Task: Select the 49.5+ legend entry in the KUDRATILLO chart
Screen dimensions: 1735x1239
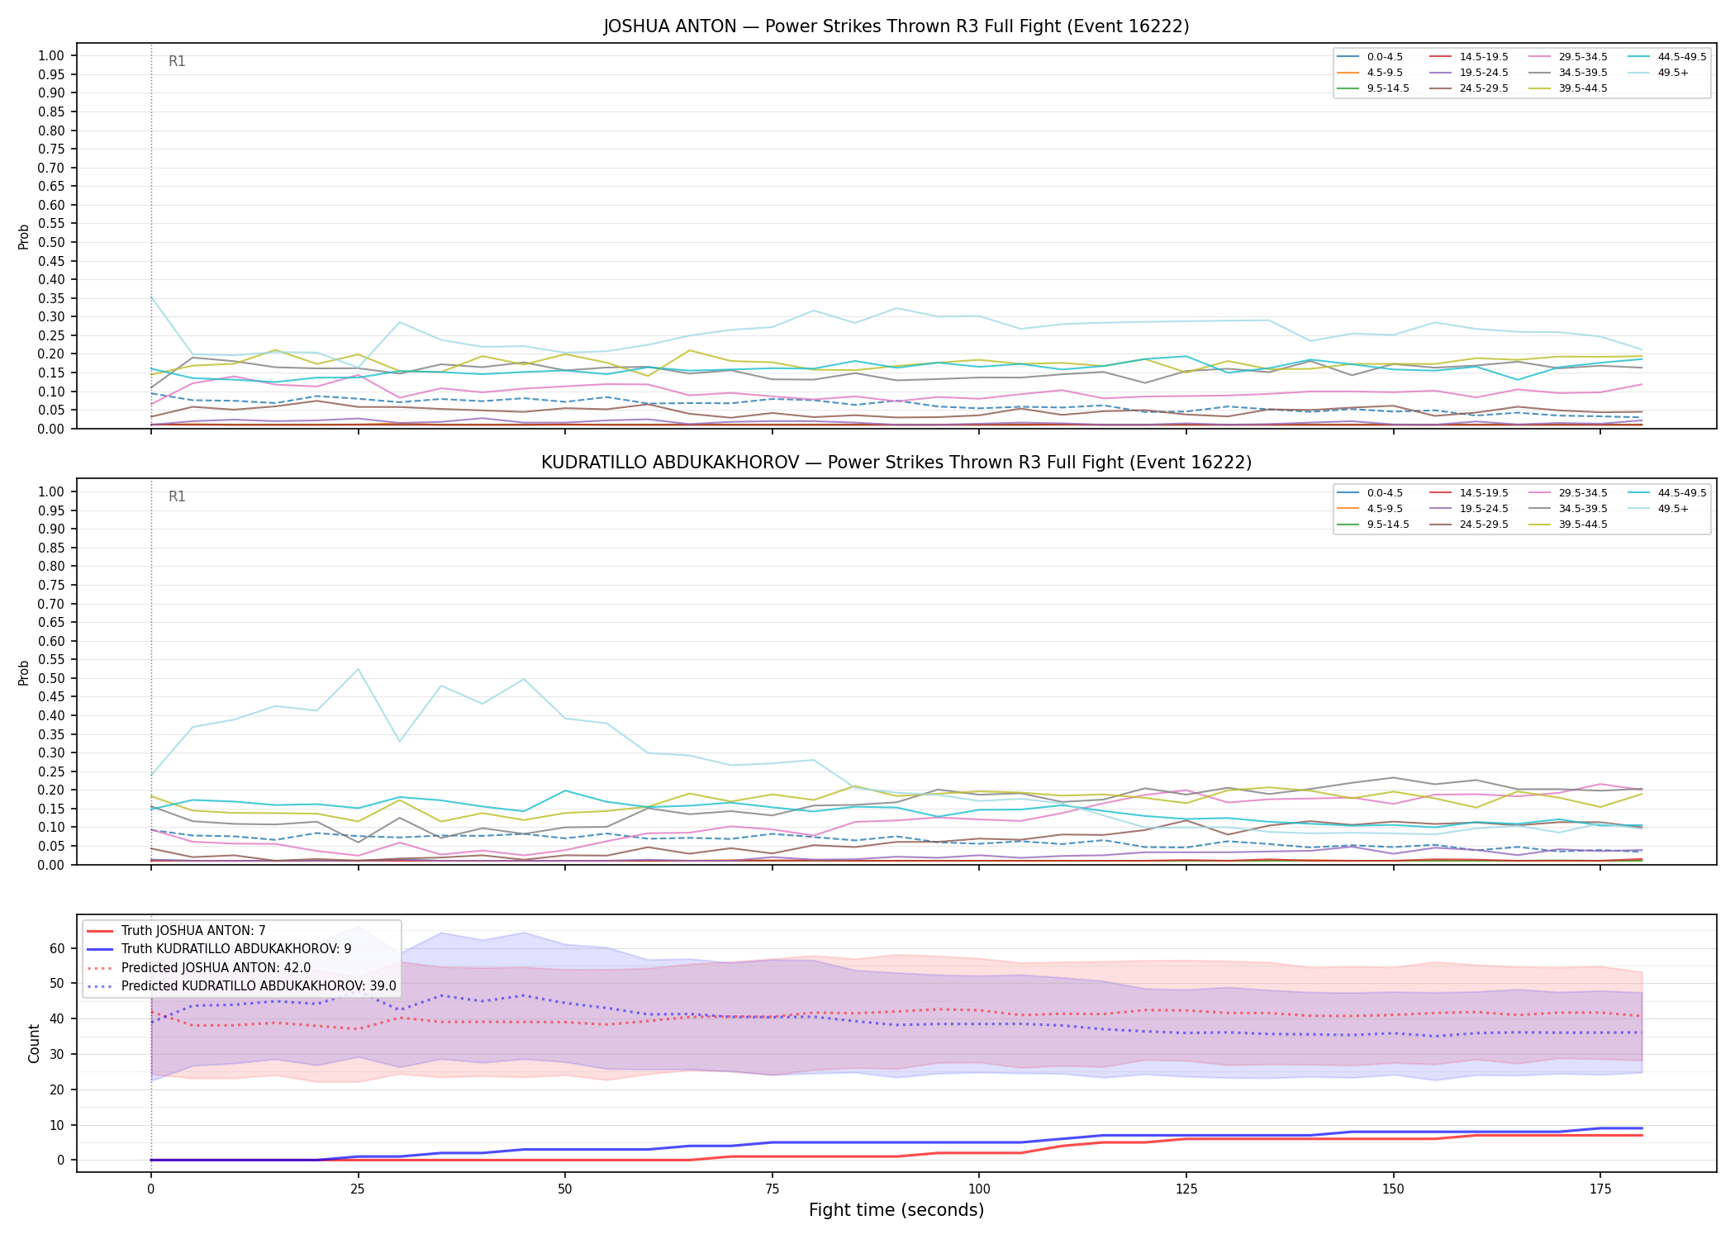Action: pyautogui.click(x=1658, y=509)
